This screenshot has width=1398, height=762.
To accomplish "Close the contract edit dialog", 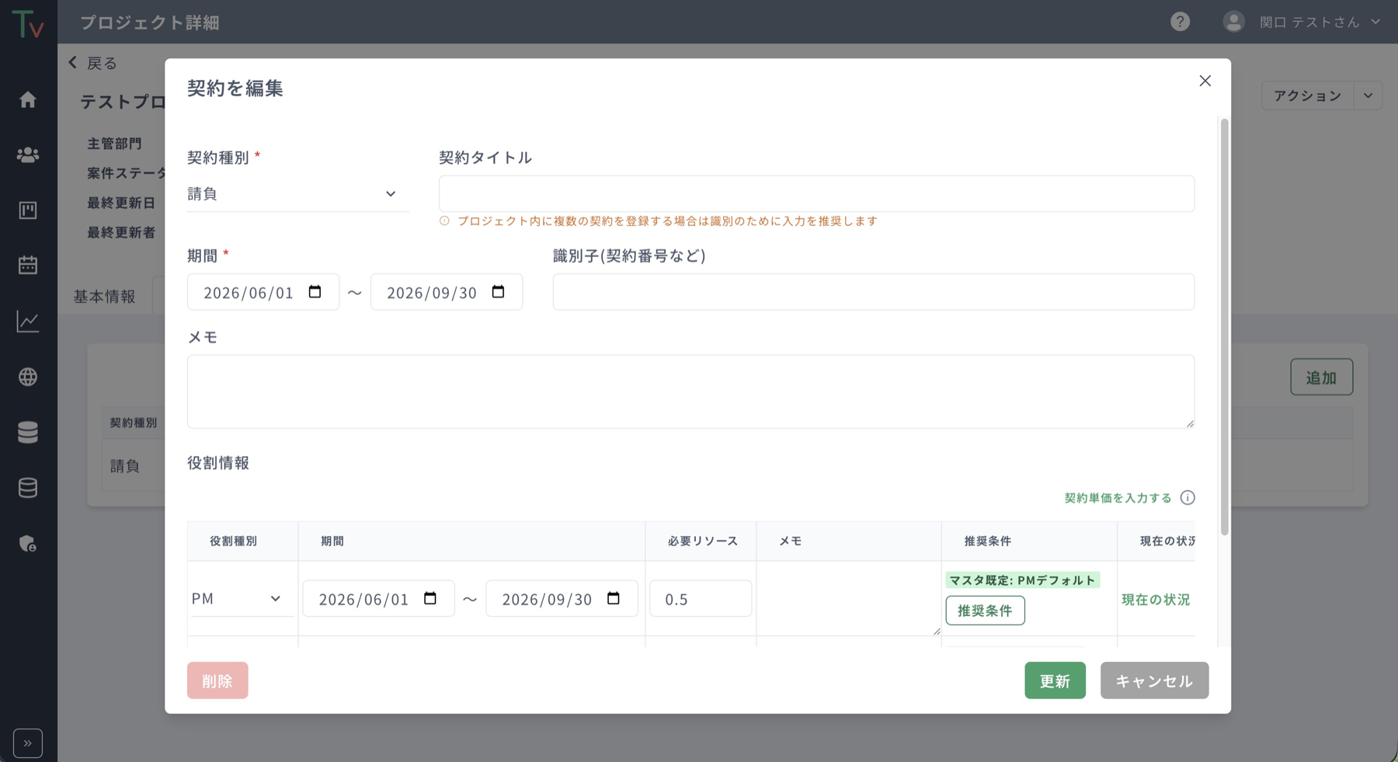I will 1205,81.
